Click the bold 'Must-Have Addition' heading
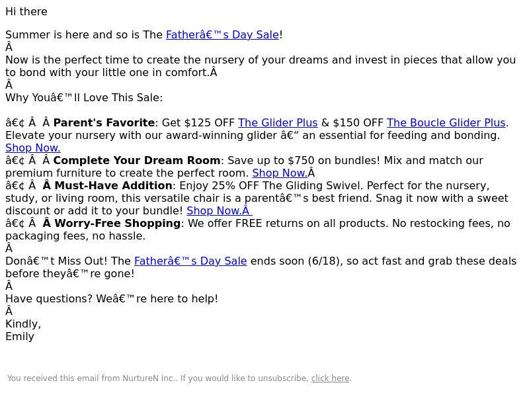Viewport: 529px width, 397px height. click(113, 186)
